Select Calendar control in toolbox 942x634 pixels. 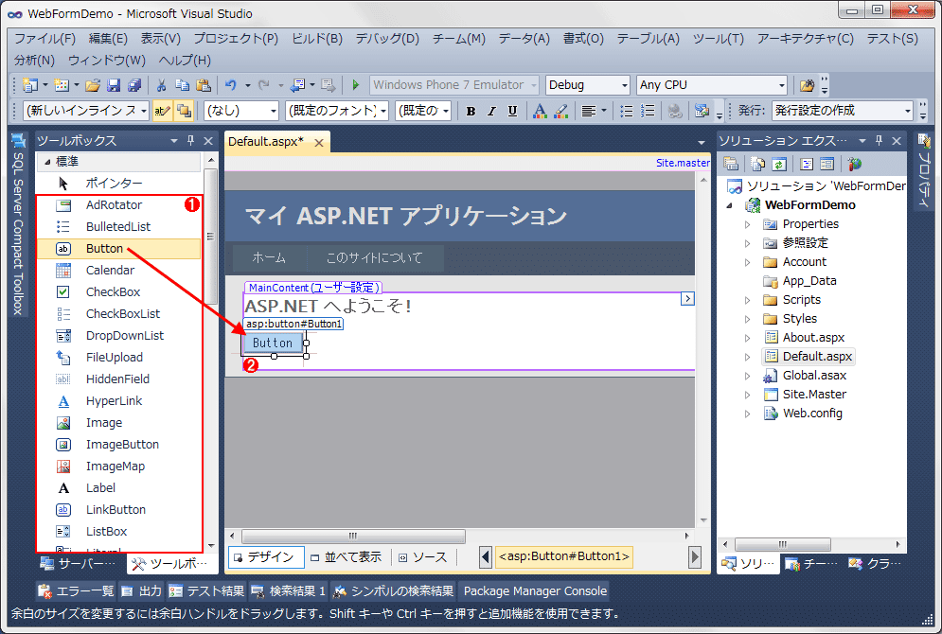pos(118,271)
